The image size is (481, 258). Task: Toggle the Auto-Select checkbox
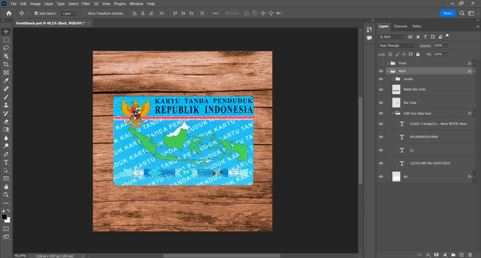pyautogui.click(x=36, y=13)
